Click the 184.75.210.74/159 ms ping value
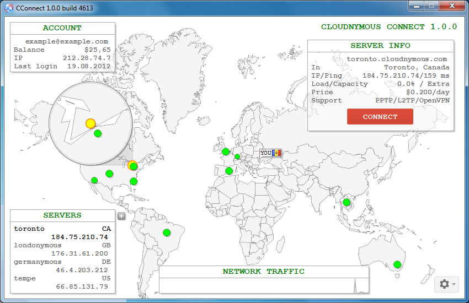 pyautogui.click(x=406, y=75)
